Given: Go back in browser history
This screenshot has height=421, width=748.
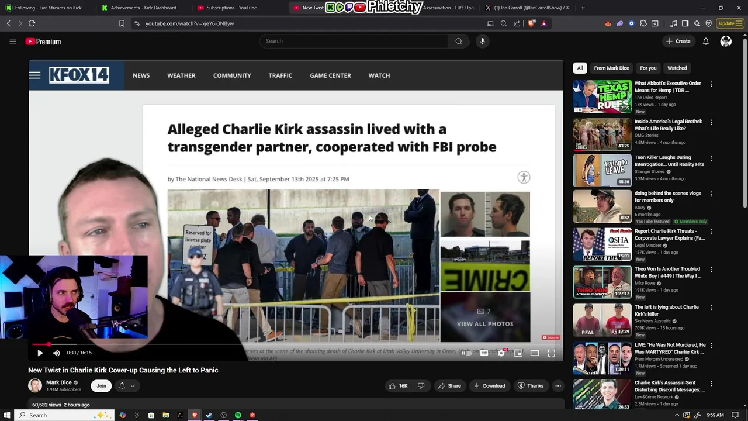Looking at the screenshot, I should (x=9, y=23).
